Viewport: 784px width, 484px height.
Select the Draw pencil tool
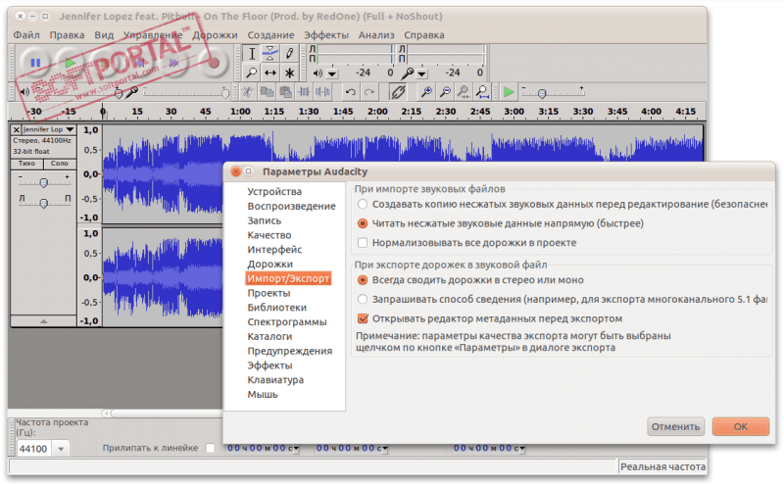[x=289, y=53]
